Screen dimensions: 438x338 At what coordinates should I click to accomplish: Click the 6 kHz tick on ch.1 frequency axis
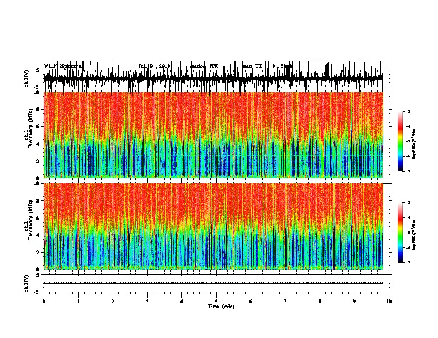click(39, 127)
